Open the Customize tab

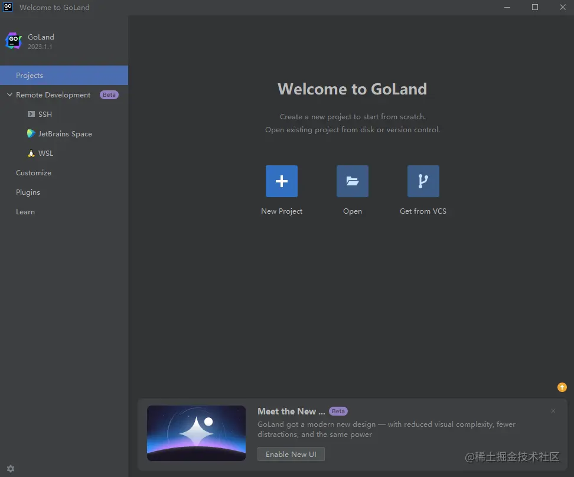coord(64,173)
